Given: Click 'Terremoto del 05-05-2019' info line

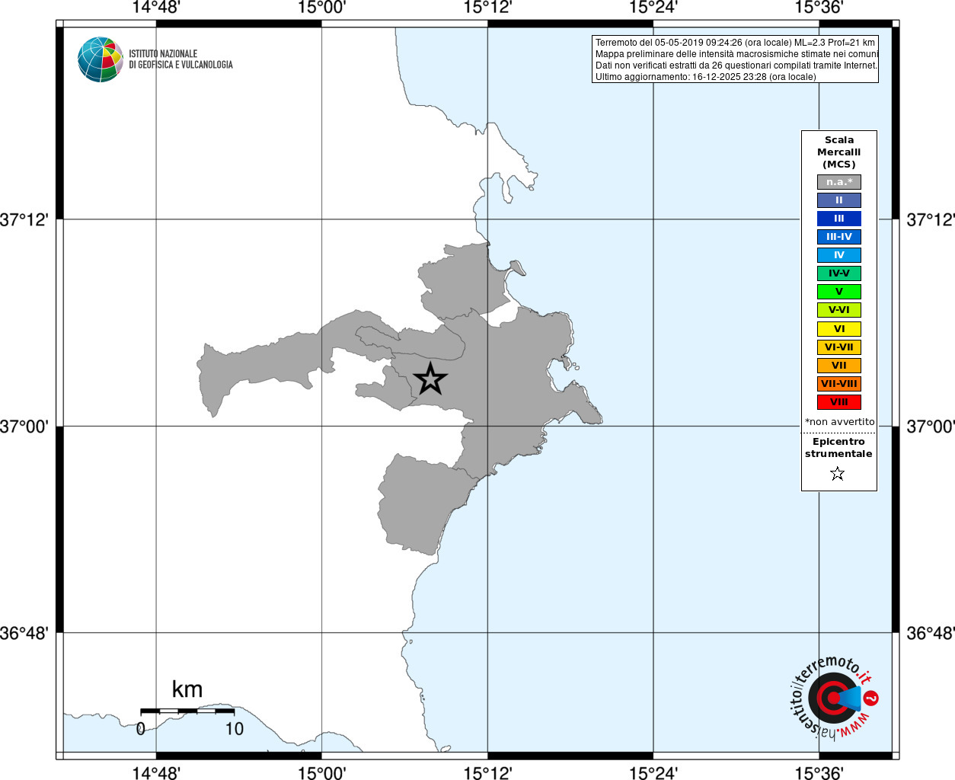Looking at the screenshot, I should pos(735,43).
